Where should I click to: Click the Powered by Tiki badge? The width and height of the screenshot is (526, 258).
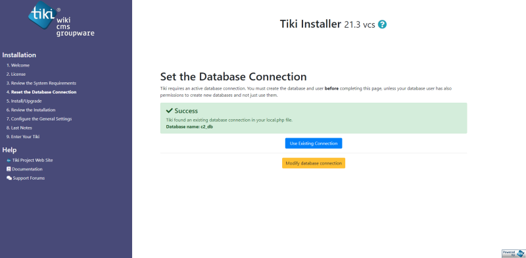514,253
